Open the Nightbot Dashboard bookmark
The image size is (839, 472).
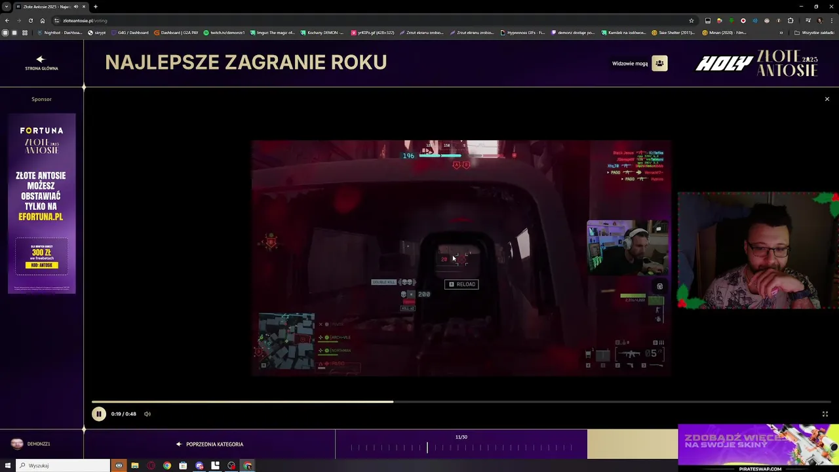[62, 32]
